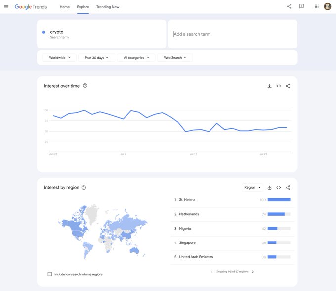Select Singapore region row

(232, 242)
